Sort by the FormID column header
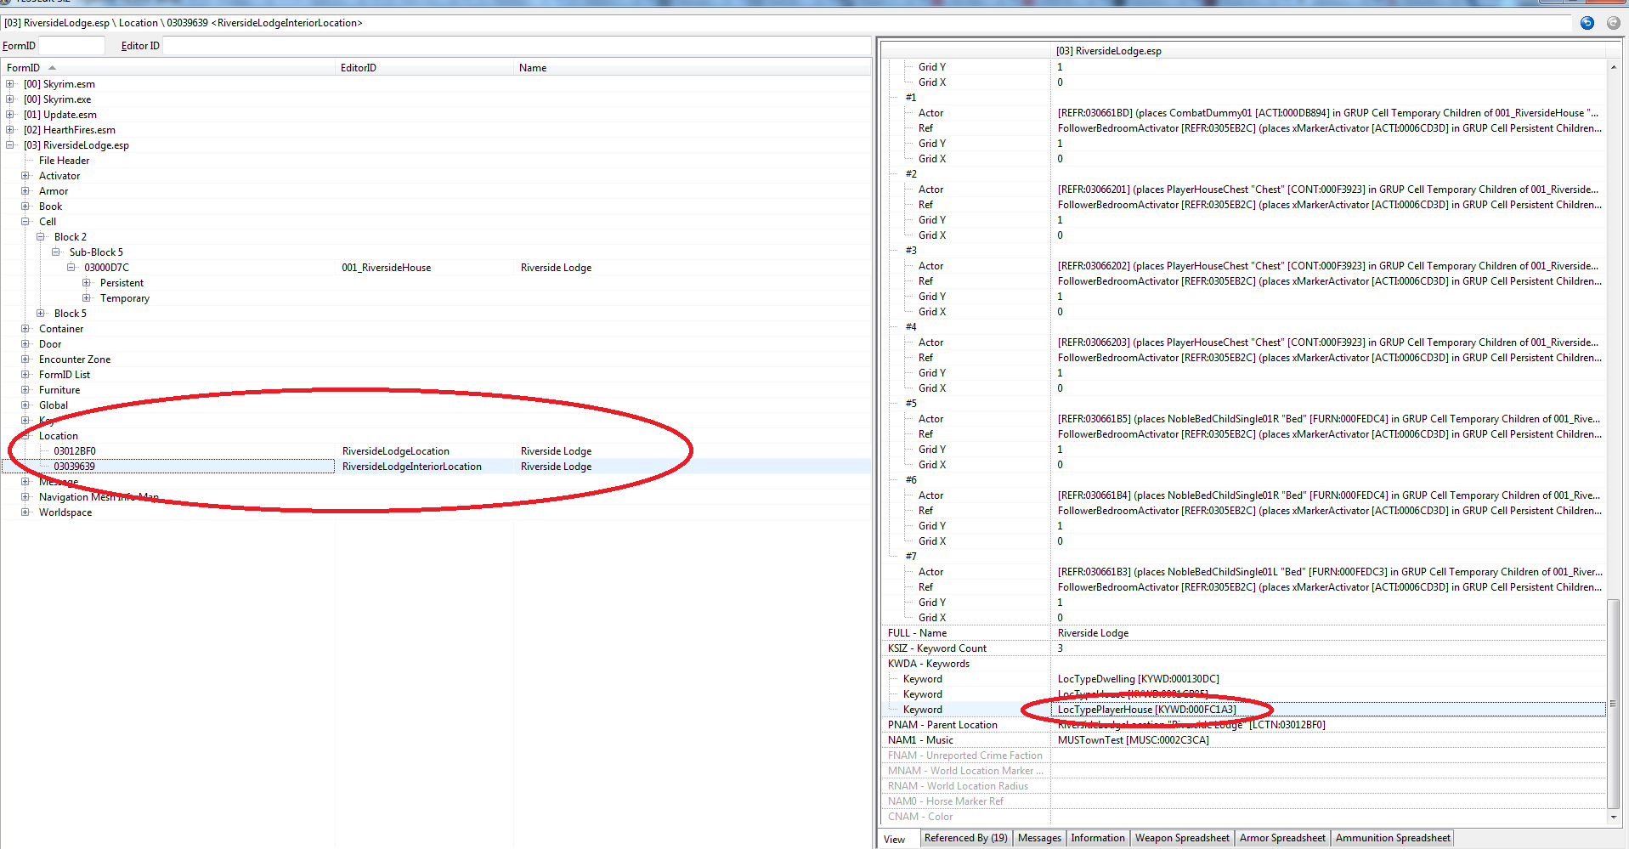This screenshot has height=849, width=1629. (168, 68)
